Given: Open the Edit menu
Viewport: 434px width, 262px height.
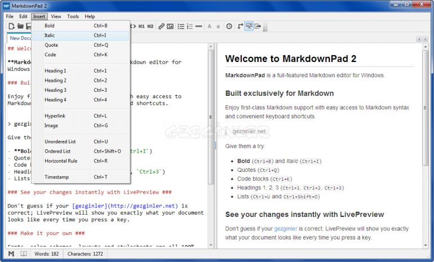Looking at the screenshot, I should (x=23, y=16).
